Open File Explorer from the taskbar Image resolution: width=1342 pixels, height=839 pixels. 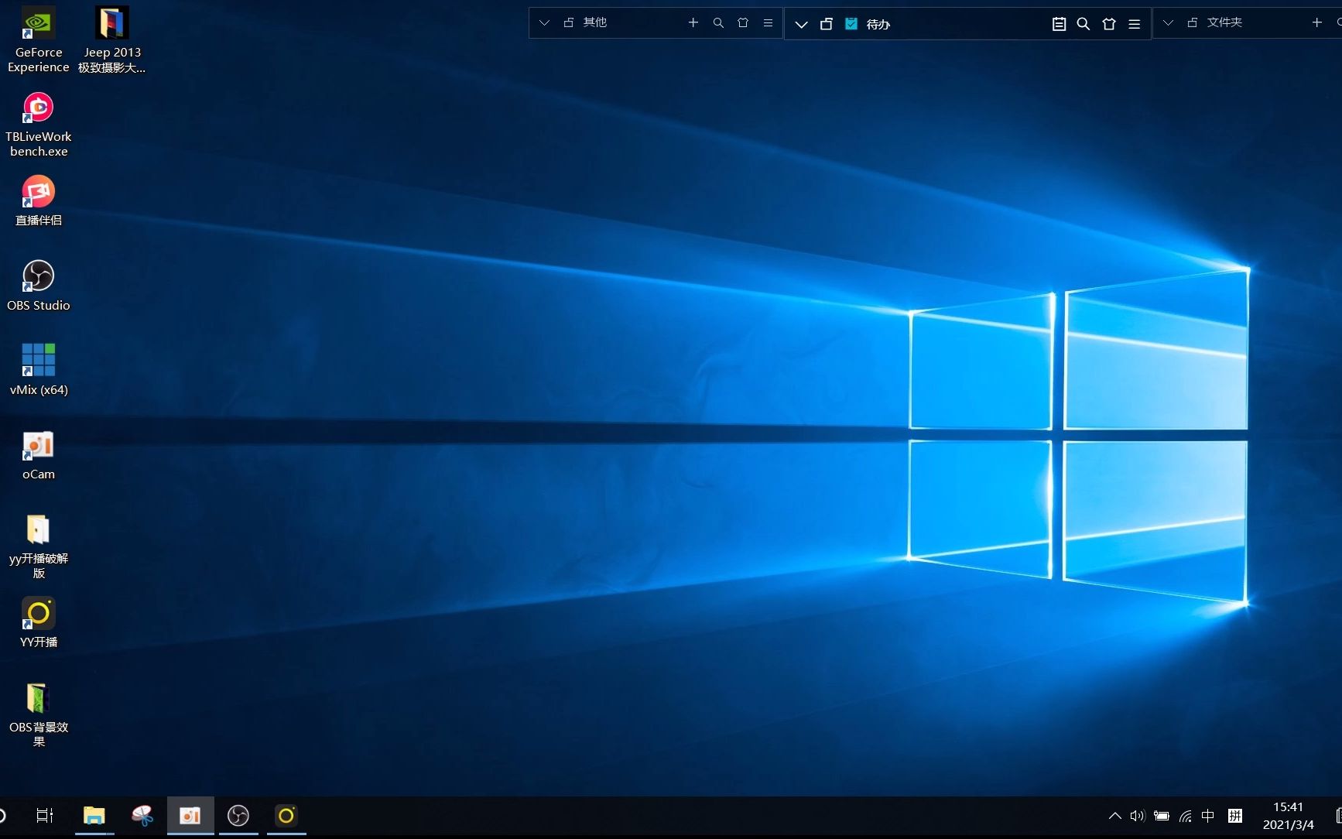point(94,815)
